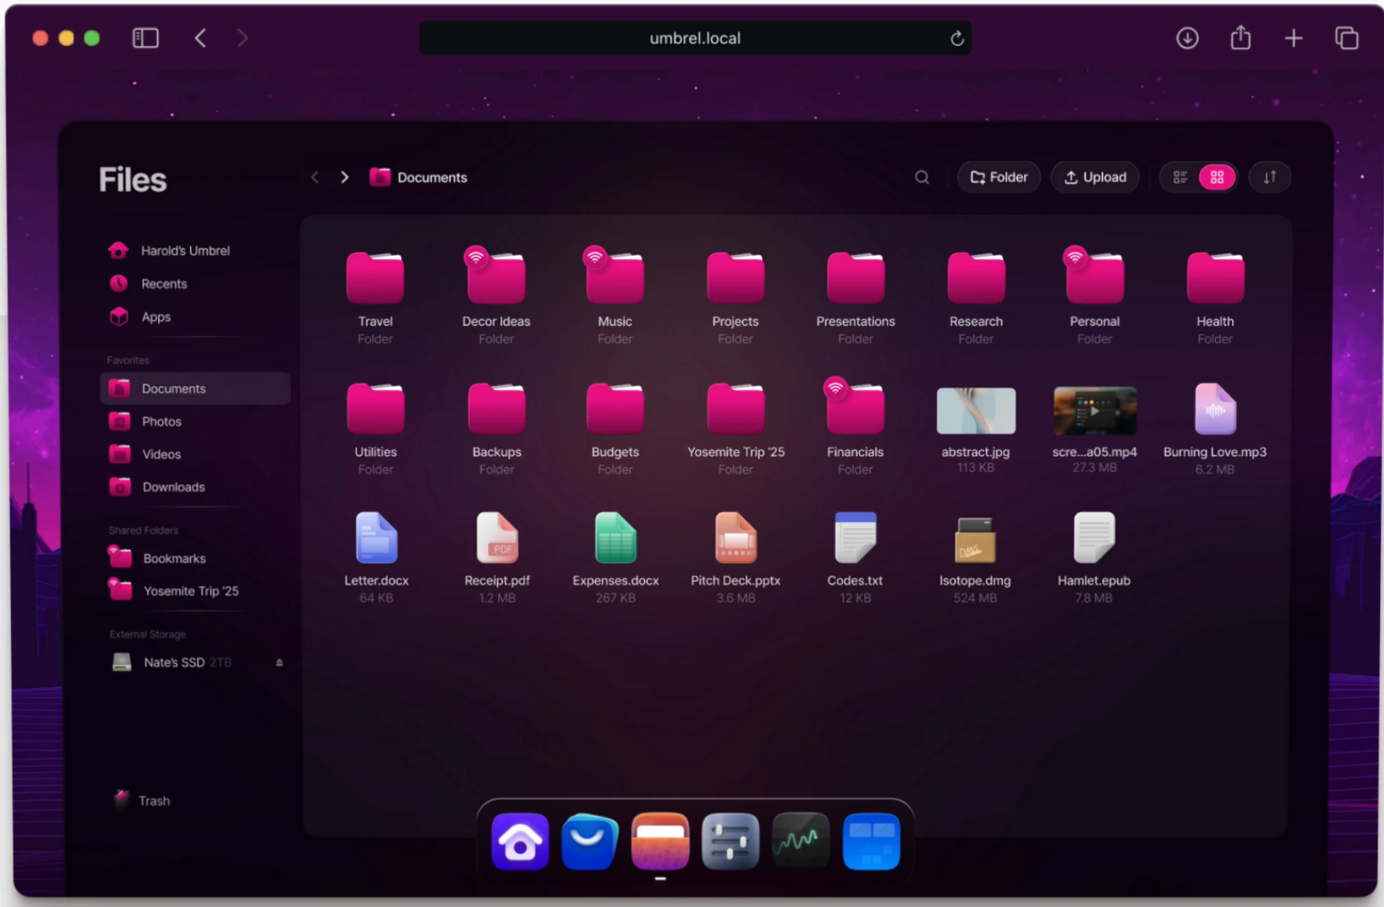Navigate forward in Files path
The image size is (1384, 907).
344,178
